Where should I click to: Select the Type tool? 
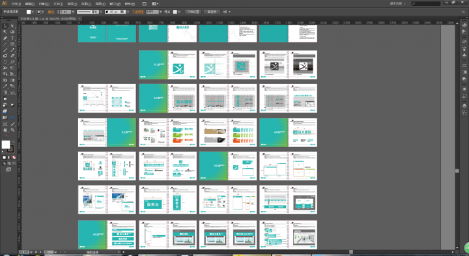[x=12, y=38]
